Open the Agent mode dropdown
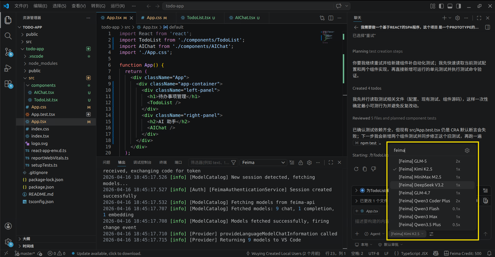The height and width of the screenshot is (257, 495). (374, 234)
